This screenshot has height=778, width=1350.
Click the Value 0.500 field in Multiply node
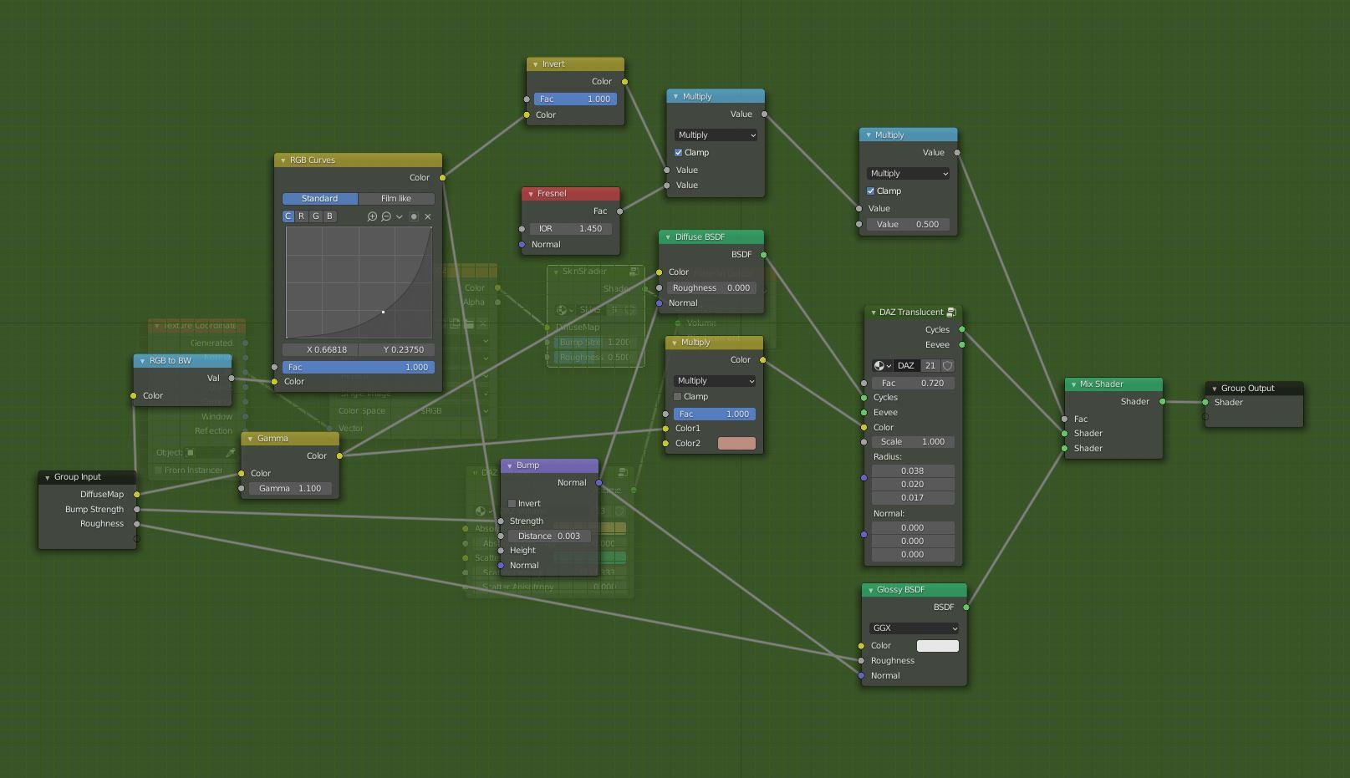tap(908, 225)
